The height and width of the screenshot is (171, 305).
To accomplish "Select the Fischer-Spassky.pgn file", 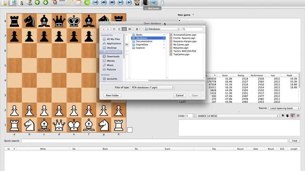I will click(x=184, y=38).
